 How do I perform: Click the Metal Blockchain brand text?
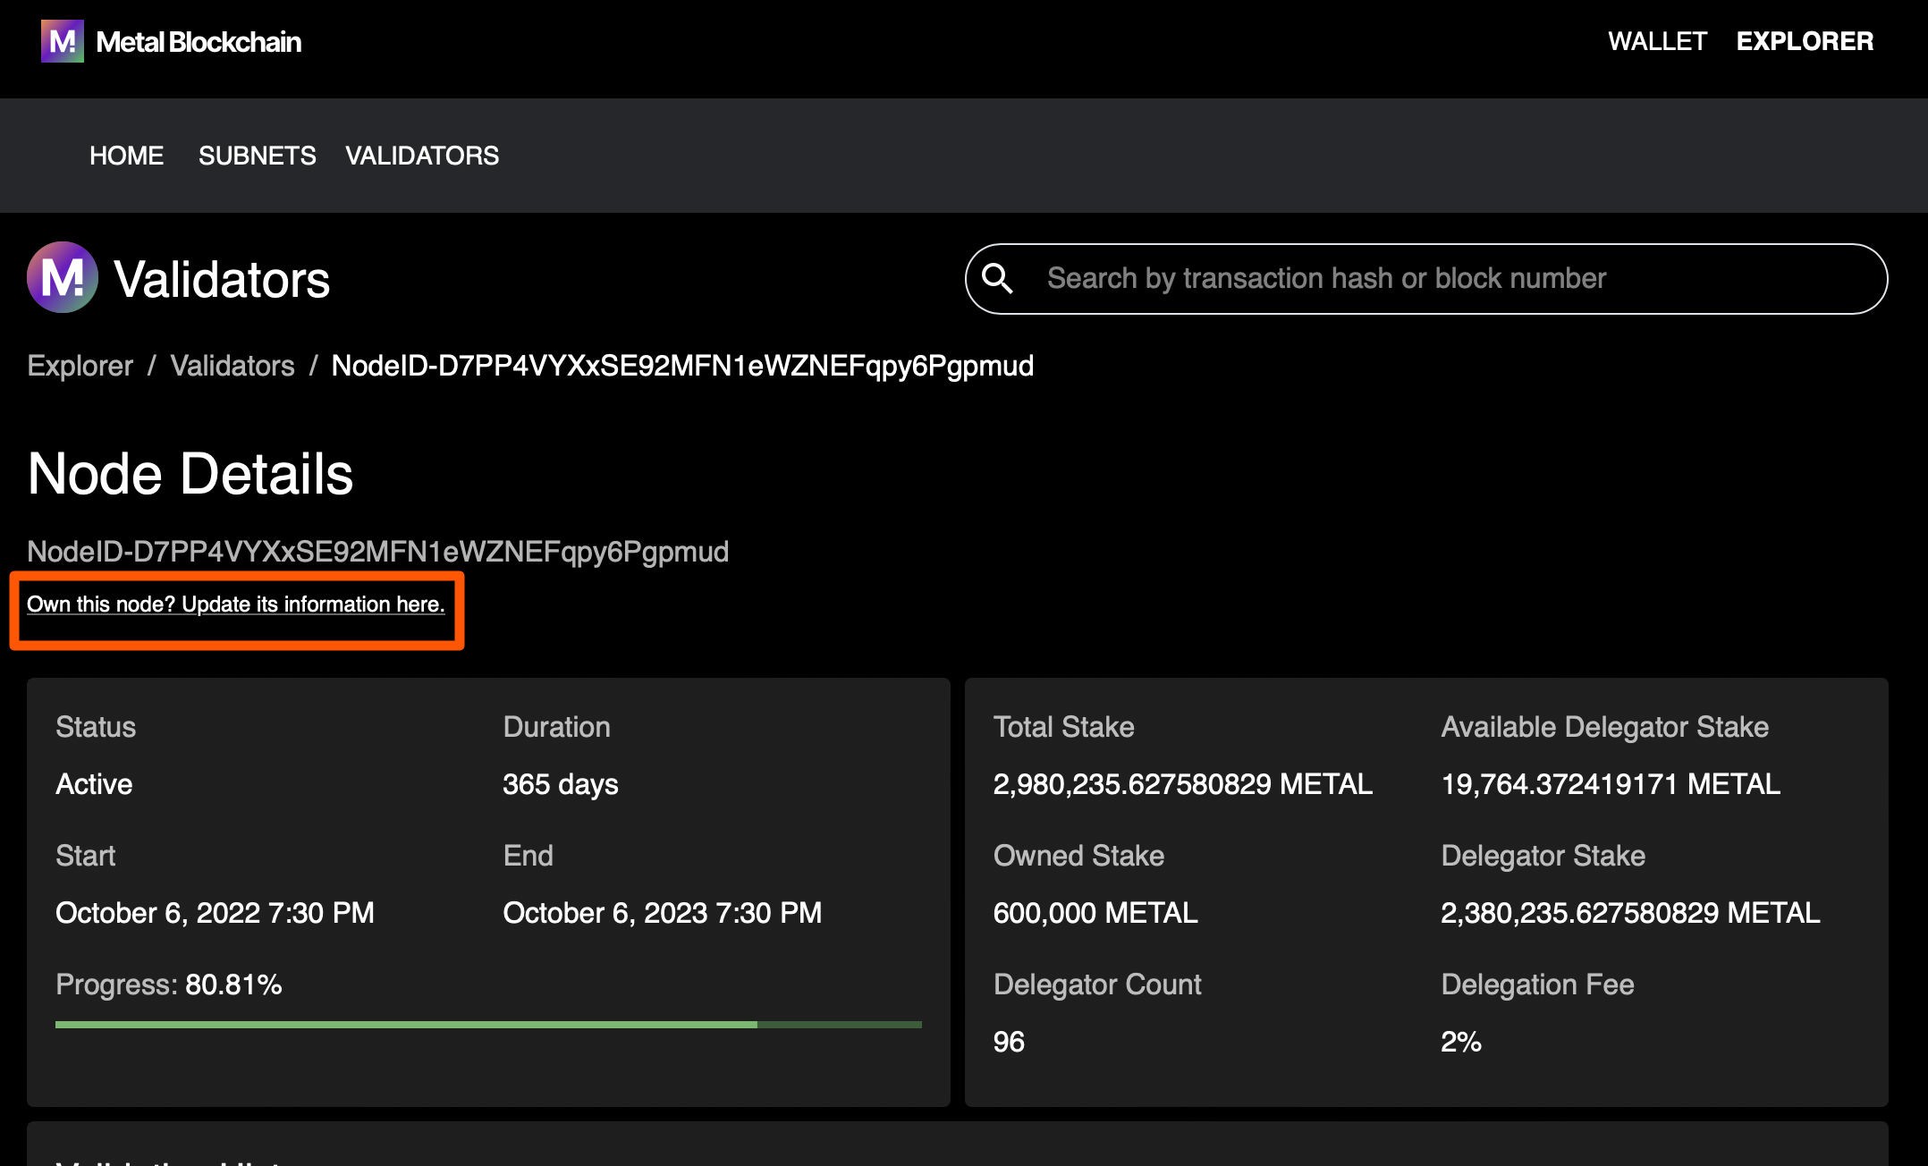[x=199, y=42]
